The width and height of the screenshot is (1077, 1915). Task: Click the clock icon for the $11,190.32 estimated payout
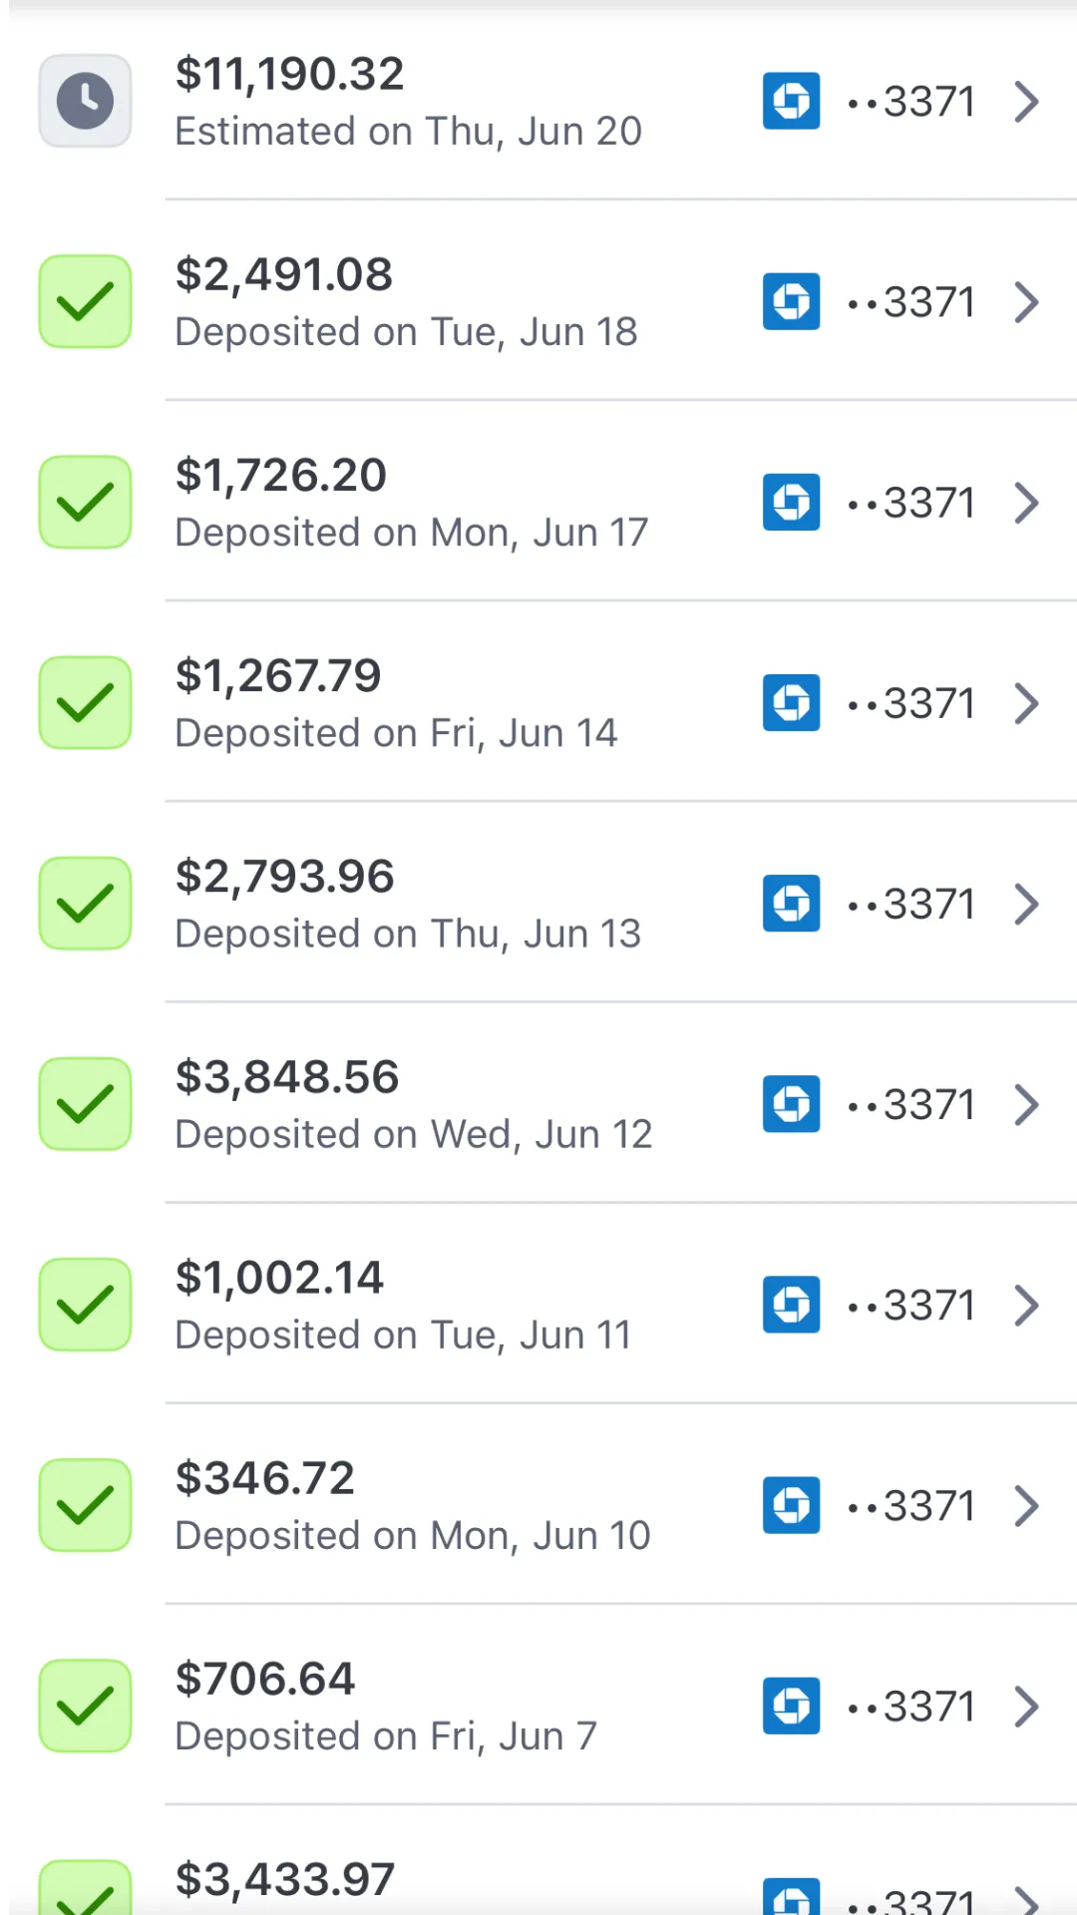pos(85,101)
